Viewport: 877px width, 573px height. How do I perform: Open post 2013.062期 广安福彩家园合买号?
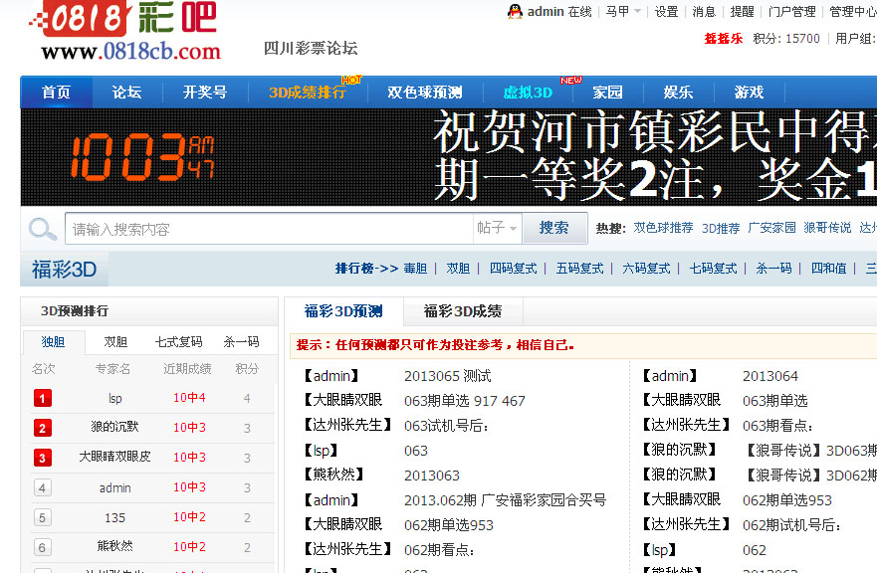pyautogui.click(x=505, y=499)
